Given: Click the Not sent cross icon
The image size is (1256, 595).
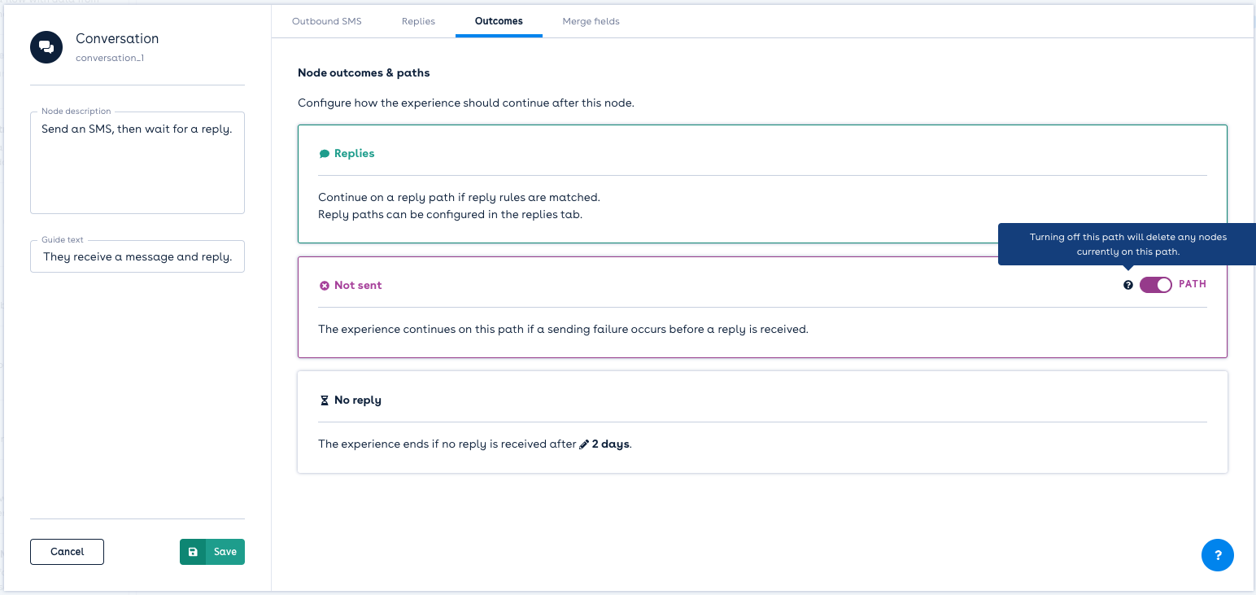Looking at the screenshot, I should point(325,286).
